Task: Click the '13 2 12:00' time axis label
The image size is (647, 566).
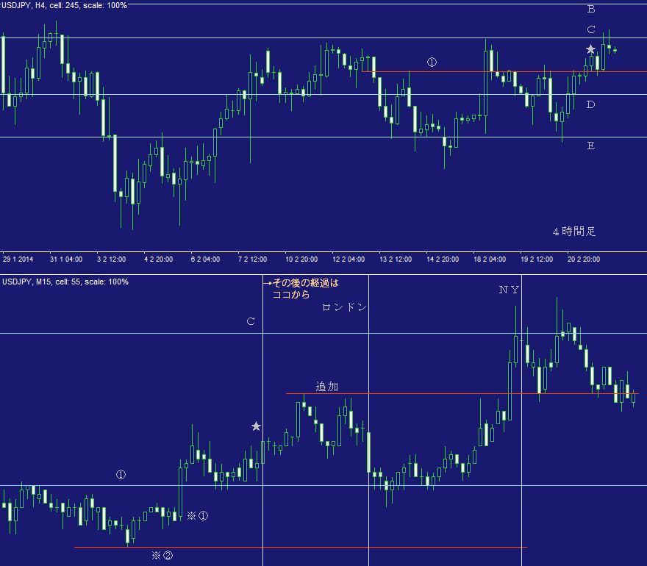Action: (396, 259)
